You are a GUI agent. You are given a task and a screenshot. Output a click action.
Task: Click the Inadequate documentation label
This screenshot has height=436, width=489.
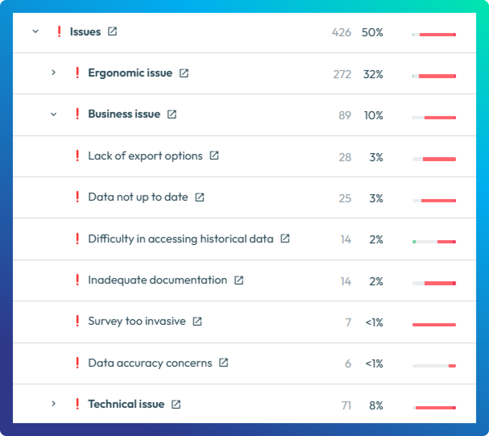click(157, 280)
